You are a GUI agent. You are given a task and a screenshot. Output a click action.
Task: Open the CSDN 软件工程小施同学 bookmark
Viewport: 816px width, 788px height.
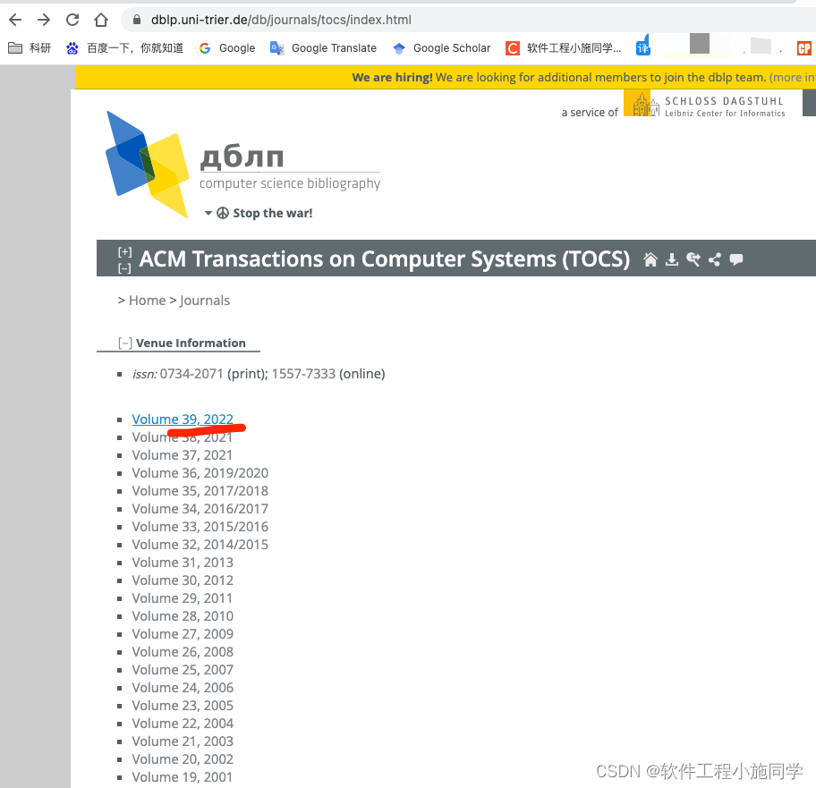(x=564, y=48)
